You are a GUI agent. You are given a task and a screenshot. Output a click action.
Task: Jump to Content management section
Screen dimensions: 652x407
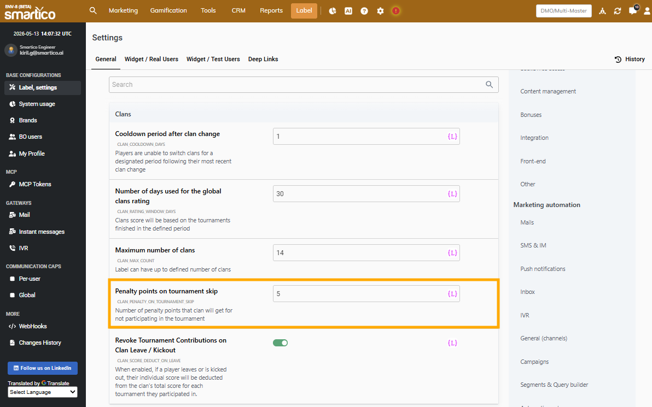tap(548, 91)
